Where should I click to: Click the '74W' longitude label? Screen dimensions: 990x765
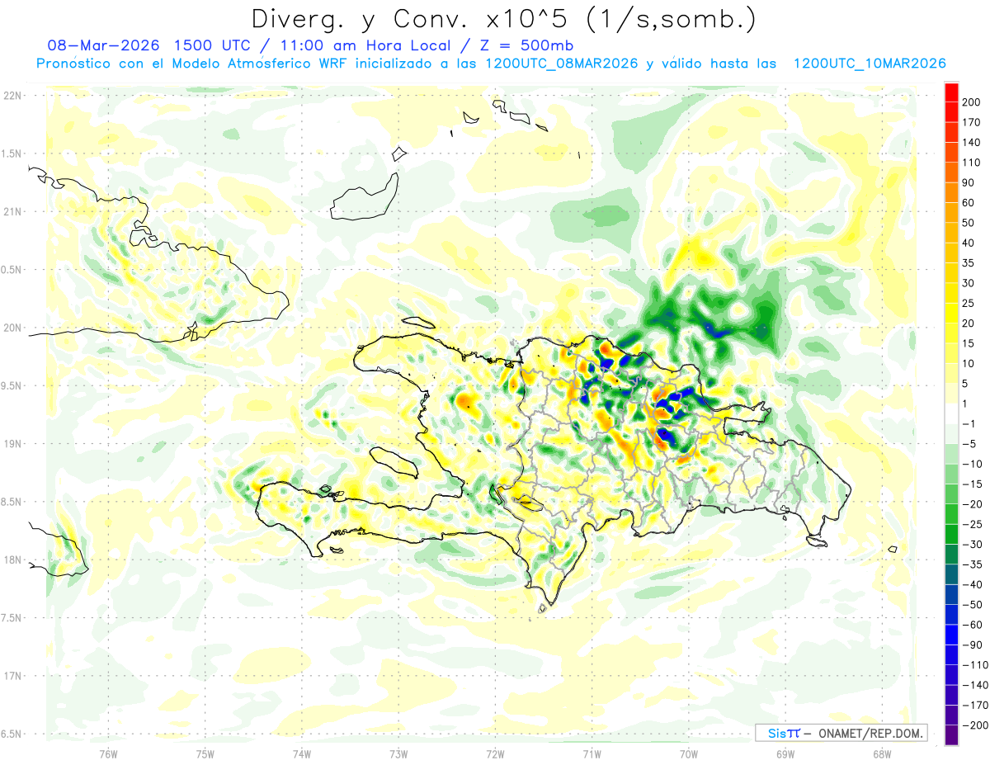coord(302,753)
